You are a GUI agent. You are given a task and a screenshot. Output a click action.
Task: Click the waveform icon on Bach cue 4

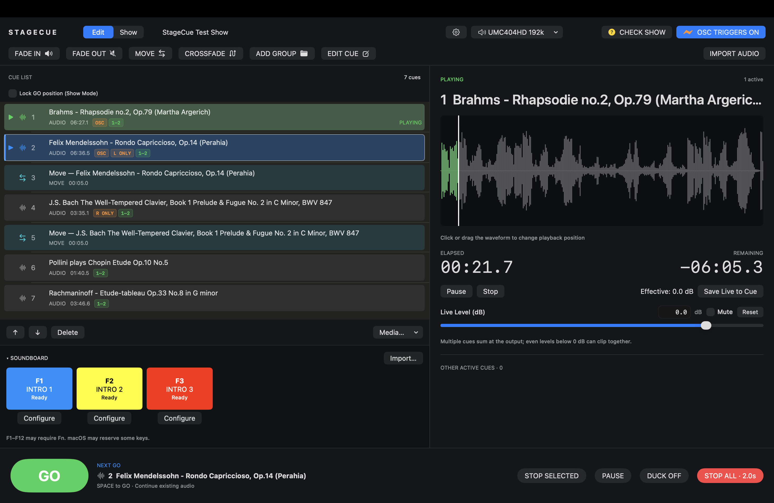pos(22,208)
